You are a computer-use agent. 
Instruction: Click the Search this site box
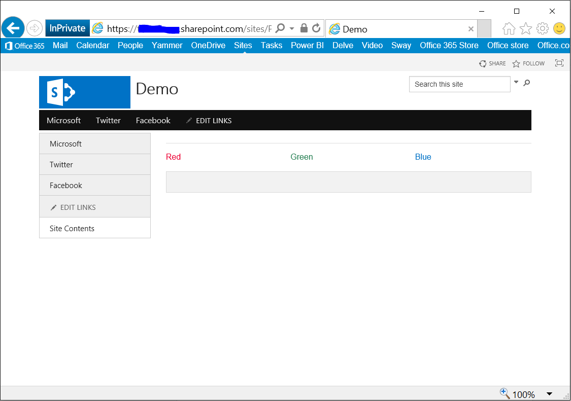click(x=459, y=84)
